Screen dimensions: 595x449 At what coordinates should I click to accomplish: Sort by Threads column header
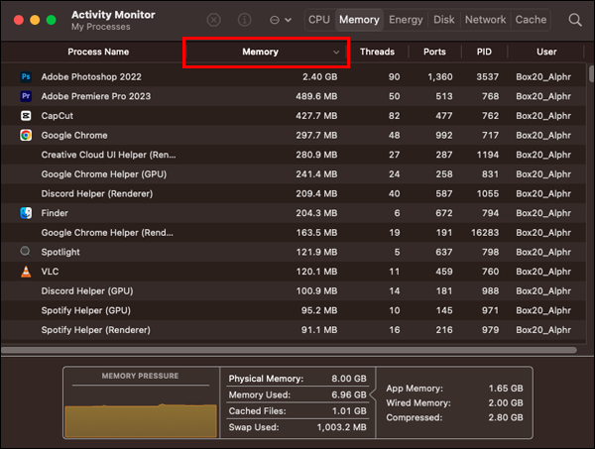pyautogui.click(x=377, y=52)
